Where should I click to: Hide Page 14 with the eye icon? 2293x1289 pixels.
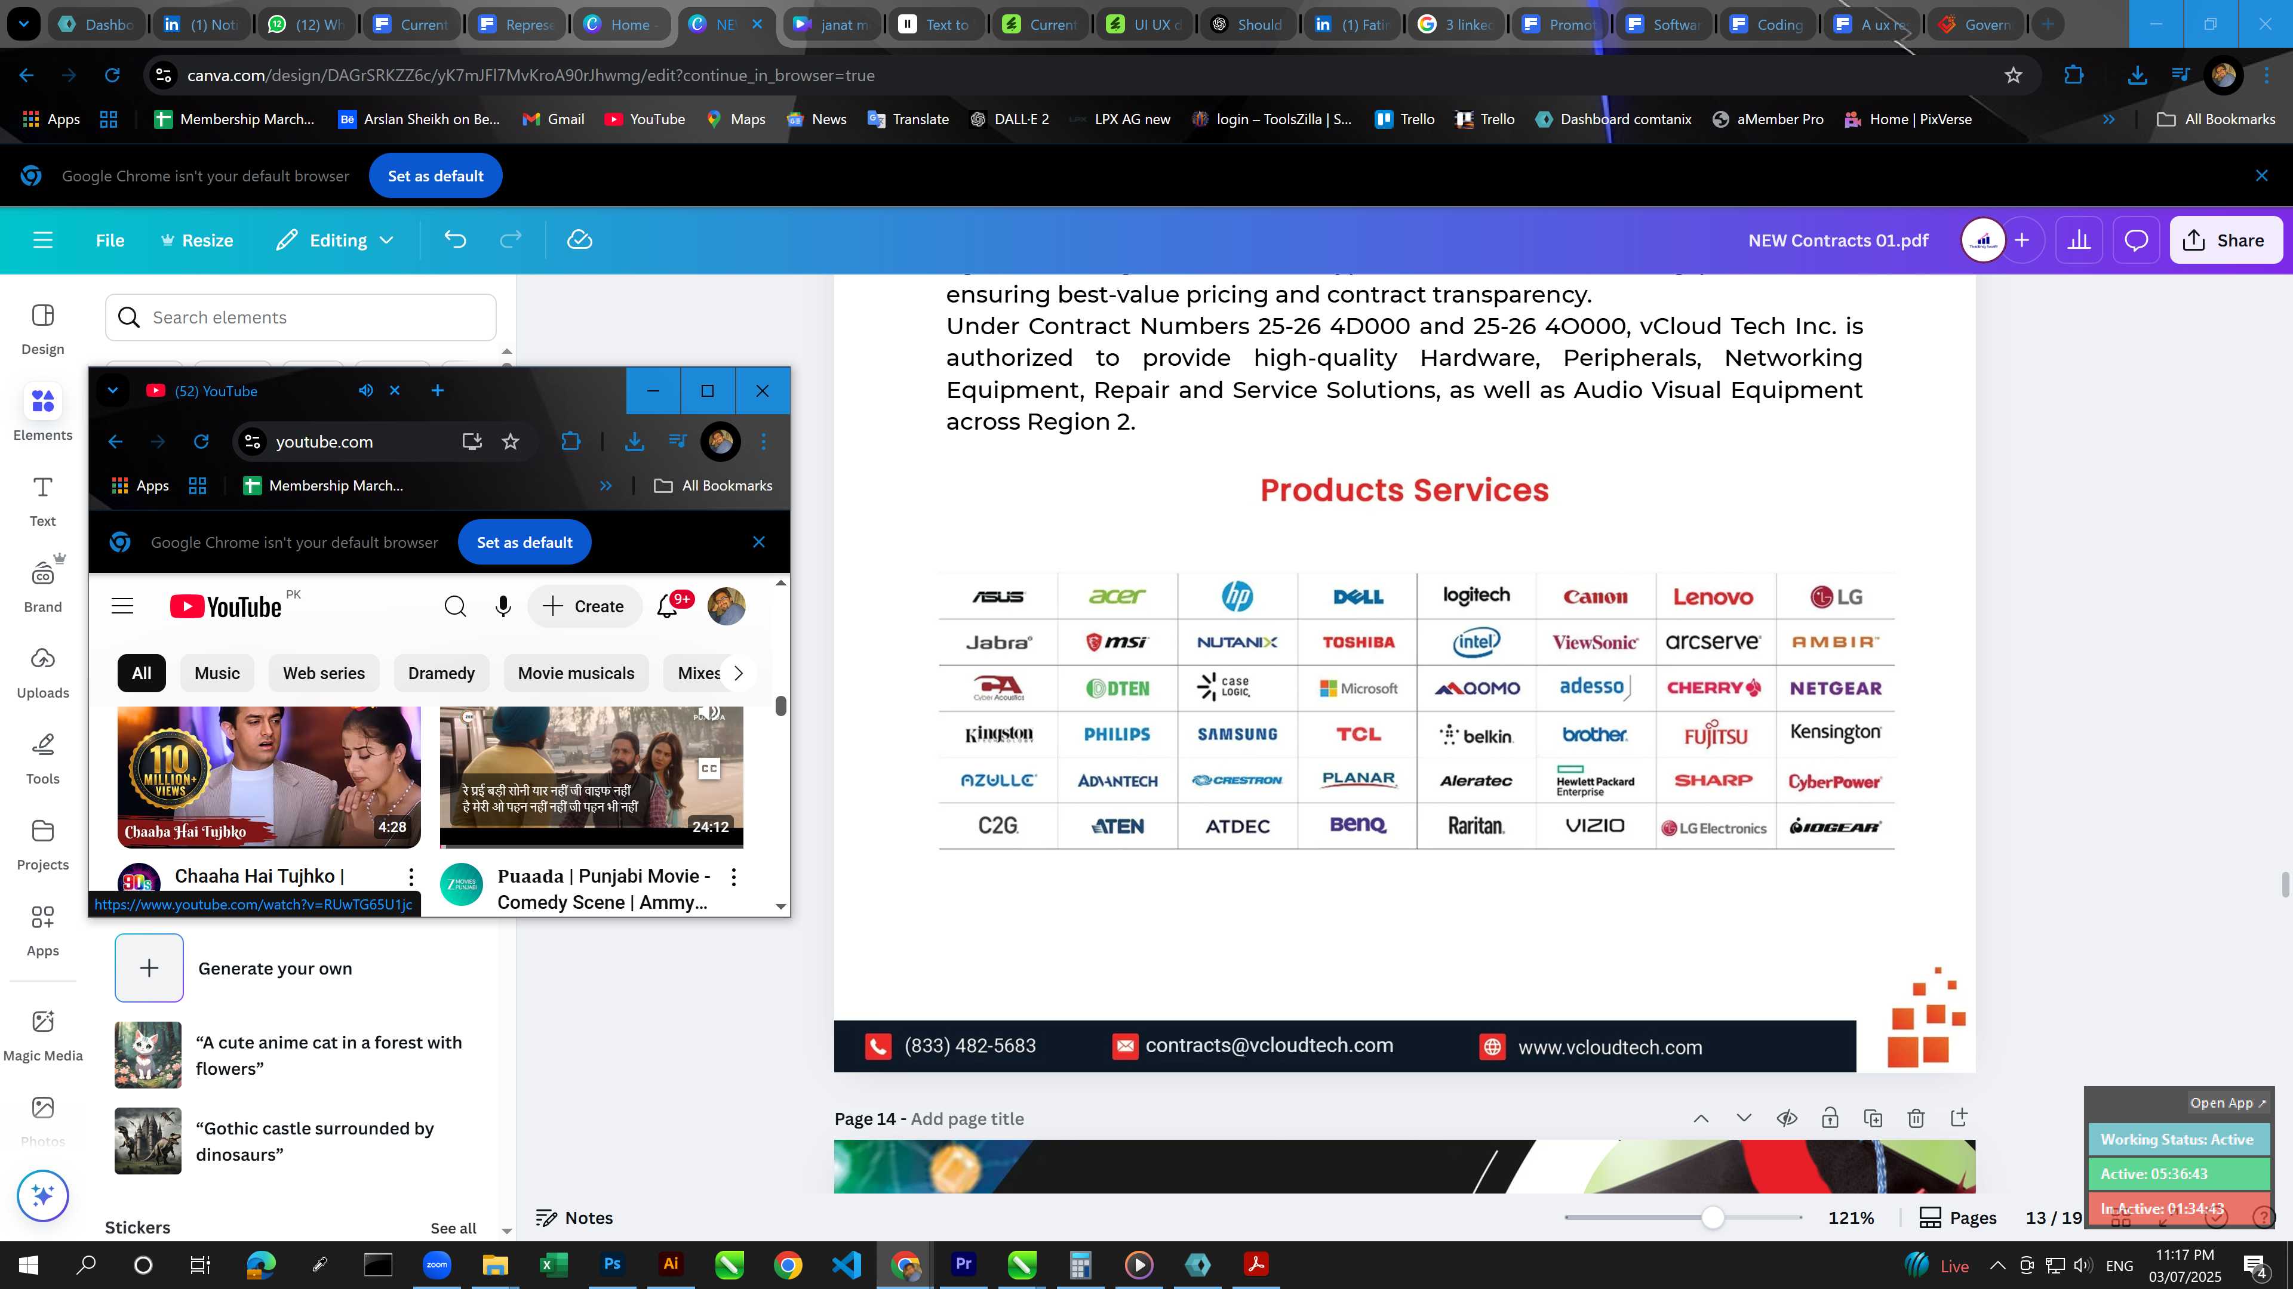click(1787, 1118)
